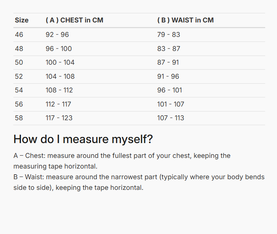Select size 56 in the Size column
Image resolution: width=277 pixels, height=234 pixels.
(x=19, y=104)
